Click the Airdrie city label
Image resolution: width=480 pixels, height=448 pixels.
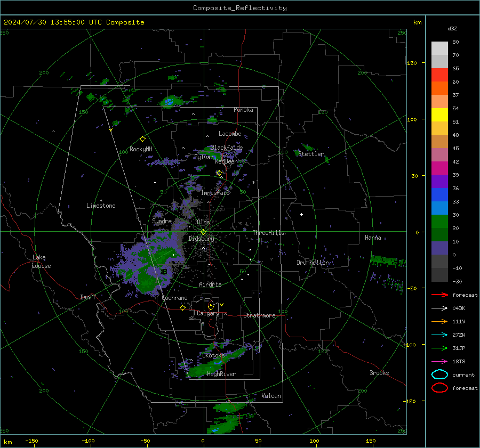(210, 284)
